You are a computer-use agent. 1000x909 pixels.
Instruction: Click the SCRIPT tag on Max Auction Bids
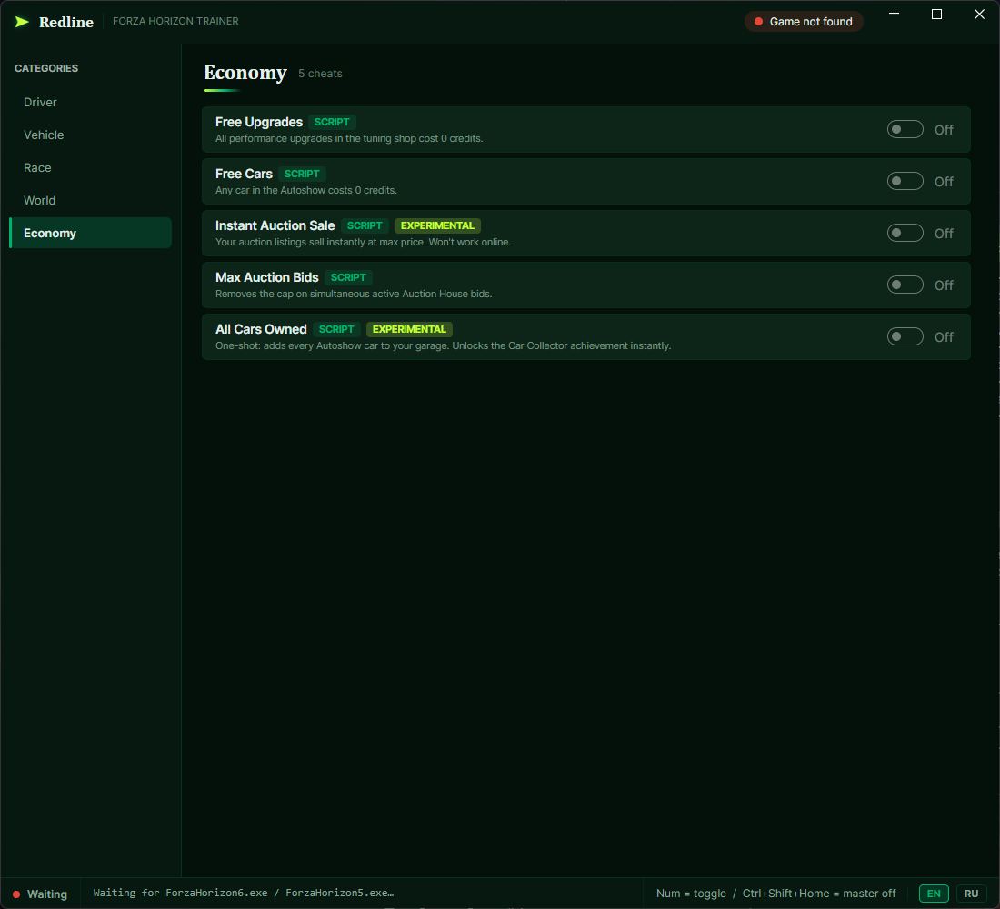348,277
